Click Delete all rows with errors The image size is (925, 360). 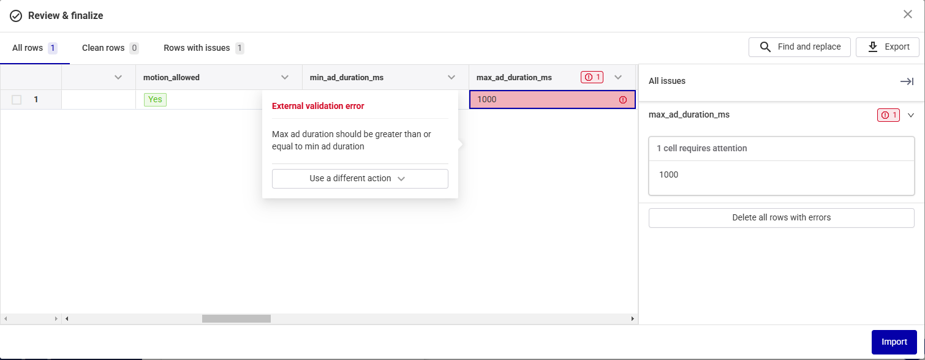pos(781,217)
